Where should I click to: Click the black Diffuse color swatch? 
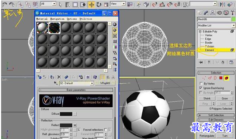(66, 114)
